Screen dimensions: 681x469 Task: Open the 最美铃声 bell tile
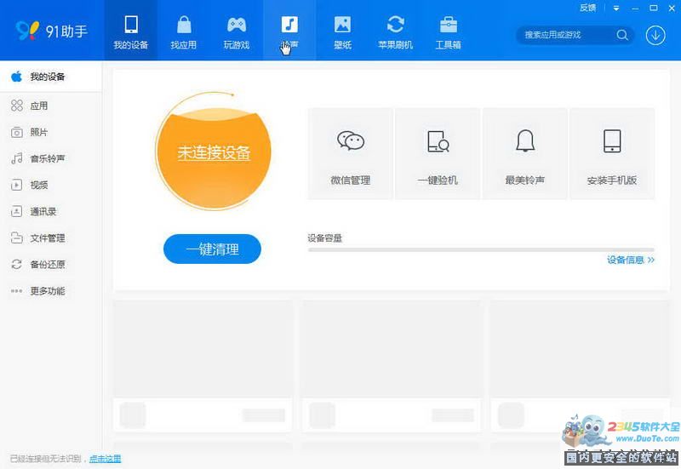(525, 154)
